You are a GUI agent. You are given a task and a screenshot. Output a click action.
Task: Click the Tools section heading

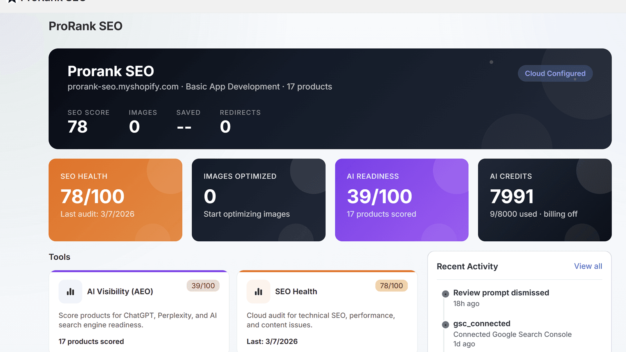tap(59, 257)
